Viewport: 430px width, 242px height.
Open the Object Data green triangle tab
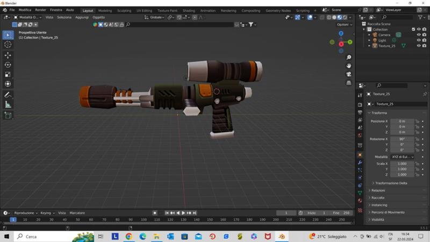pos(360,193)
